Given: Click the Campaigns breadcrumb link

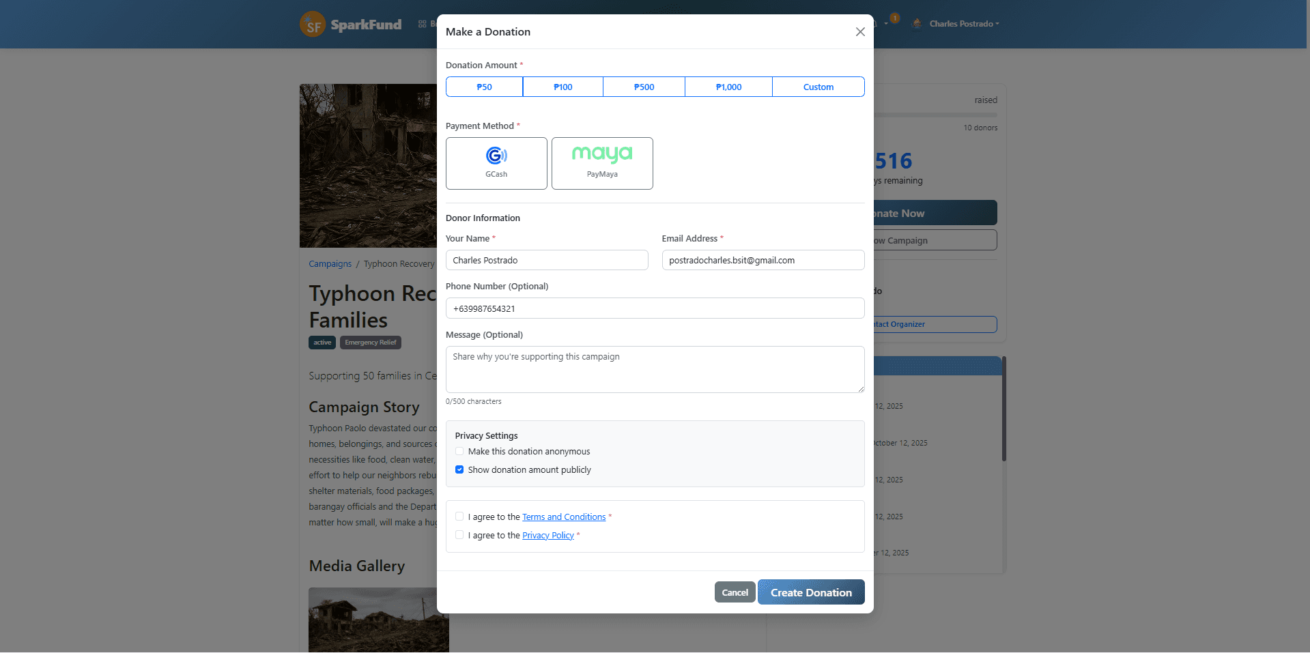Looking at the screenshot, I should 330,264.
